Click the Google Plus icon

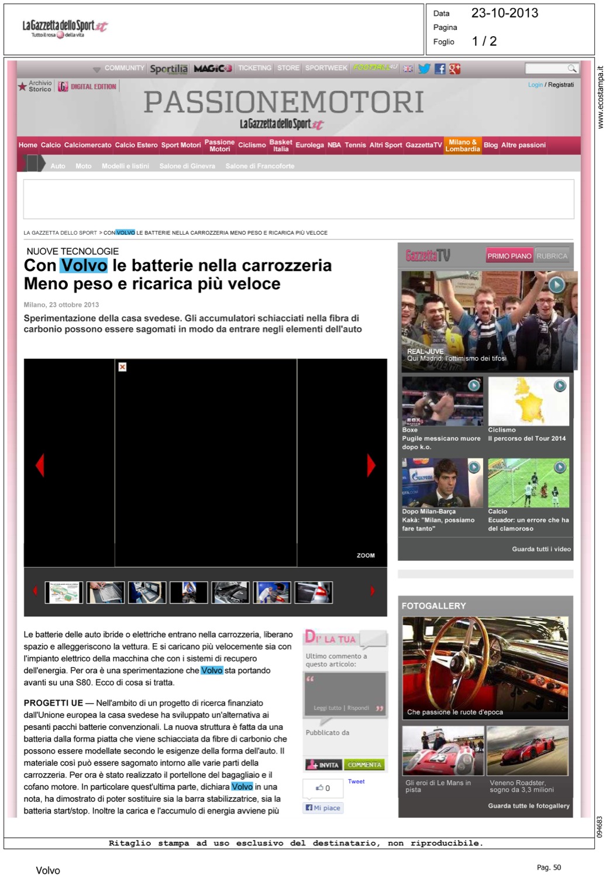coord(455,68)
